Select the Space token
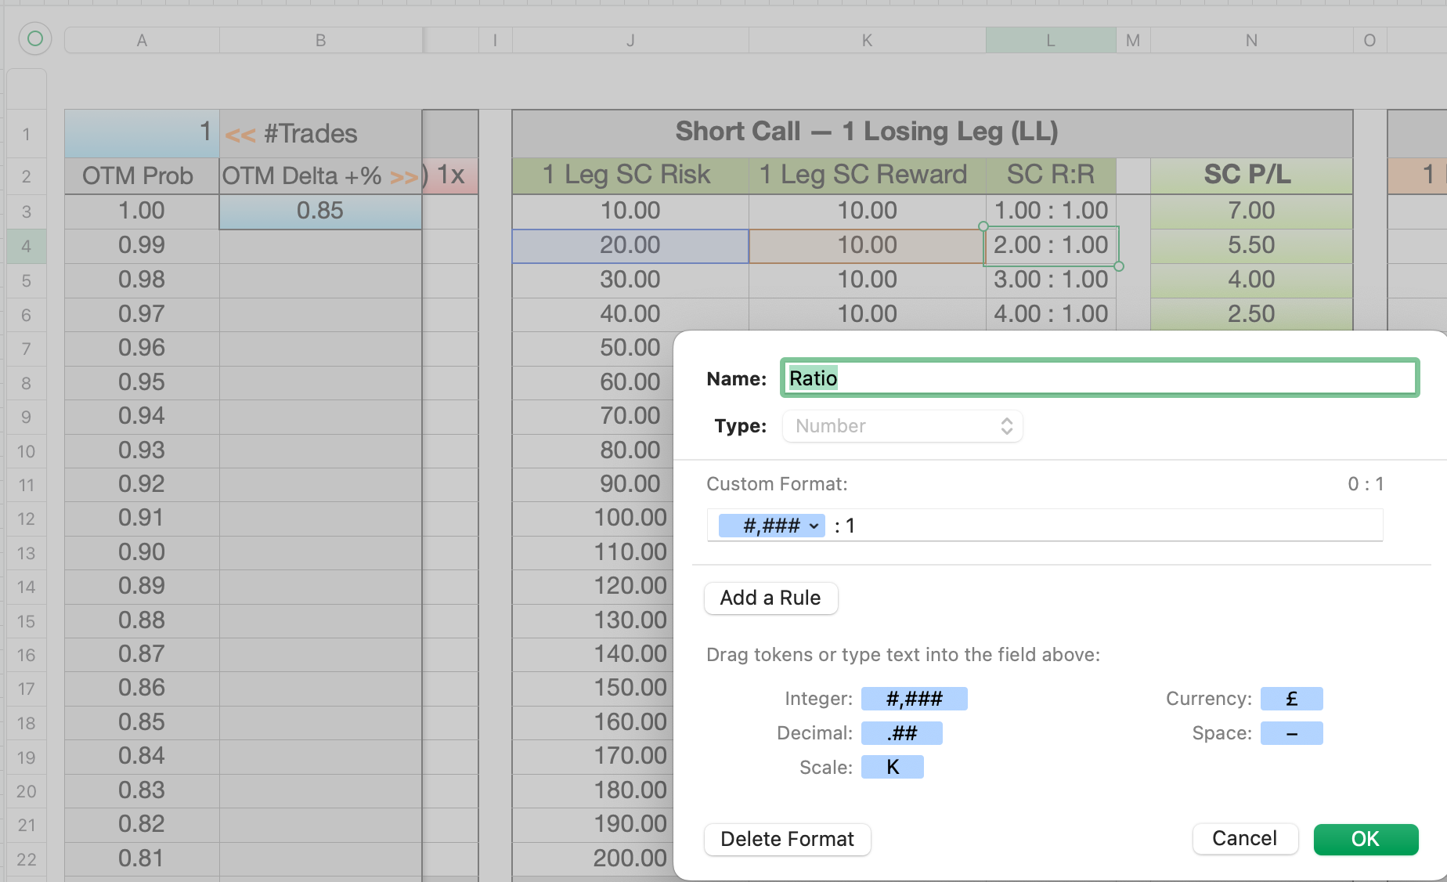The height and width of the screenshot is (882, 1447). coord(1292,733)
